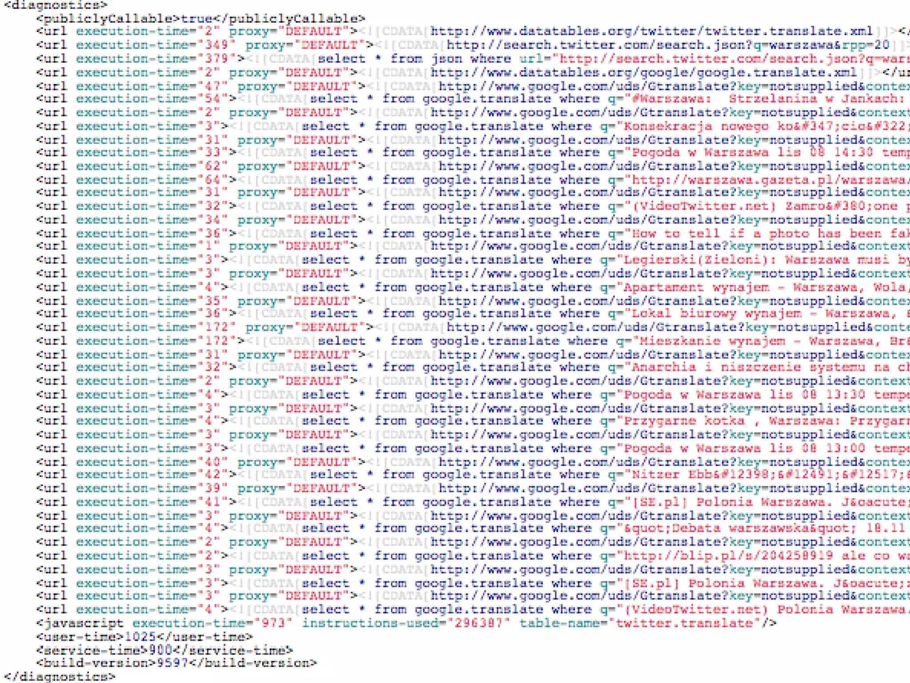Click the 'Apartament wynajem' query text
Screen dimensions: 910x683
pyautogui.click(x=696, y=287)
